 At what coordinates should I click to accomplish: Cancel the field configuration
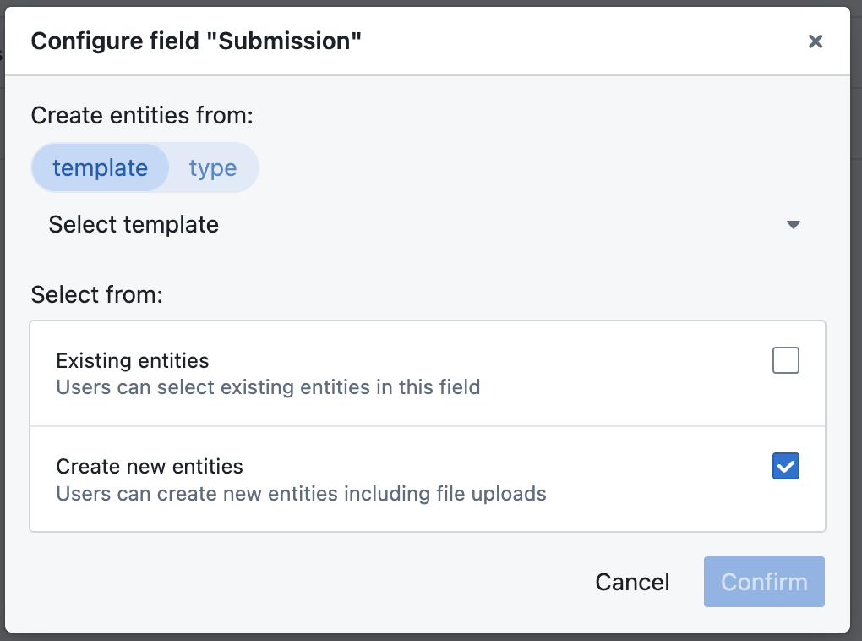coord(632,582)
